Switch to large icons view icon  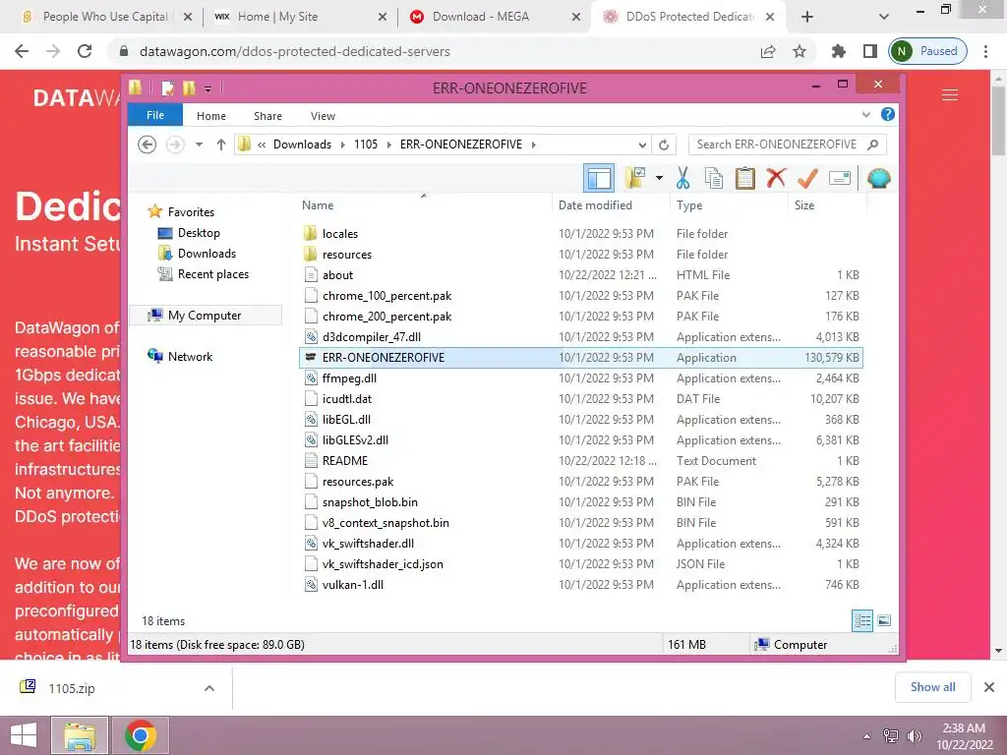point(884,620)
